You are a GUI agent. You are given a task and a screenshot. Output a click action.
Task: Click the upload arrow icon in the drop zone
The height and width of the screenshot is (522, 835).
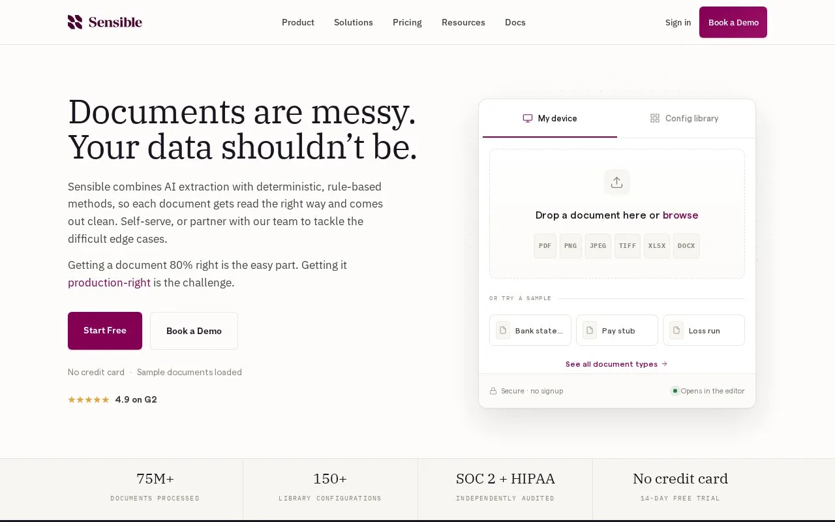[616, 182]
